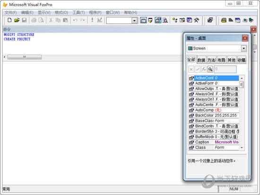Click the Open file folder icon
Image resolution: width=260 pixels, height=195 pixels.
pyautogui.click(x=17, y=20)
